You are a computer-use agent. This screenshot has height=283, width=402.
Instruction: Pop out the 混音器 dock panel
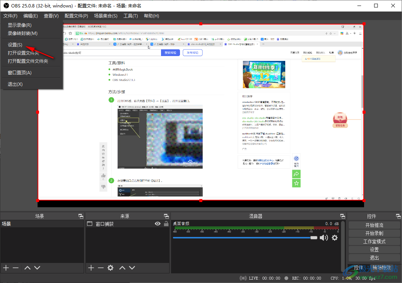click(x=342, y=216)
